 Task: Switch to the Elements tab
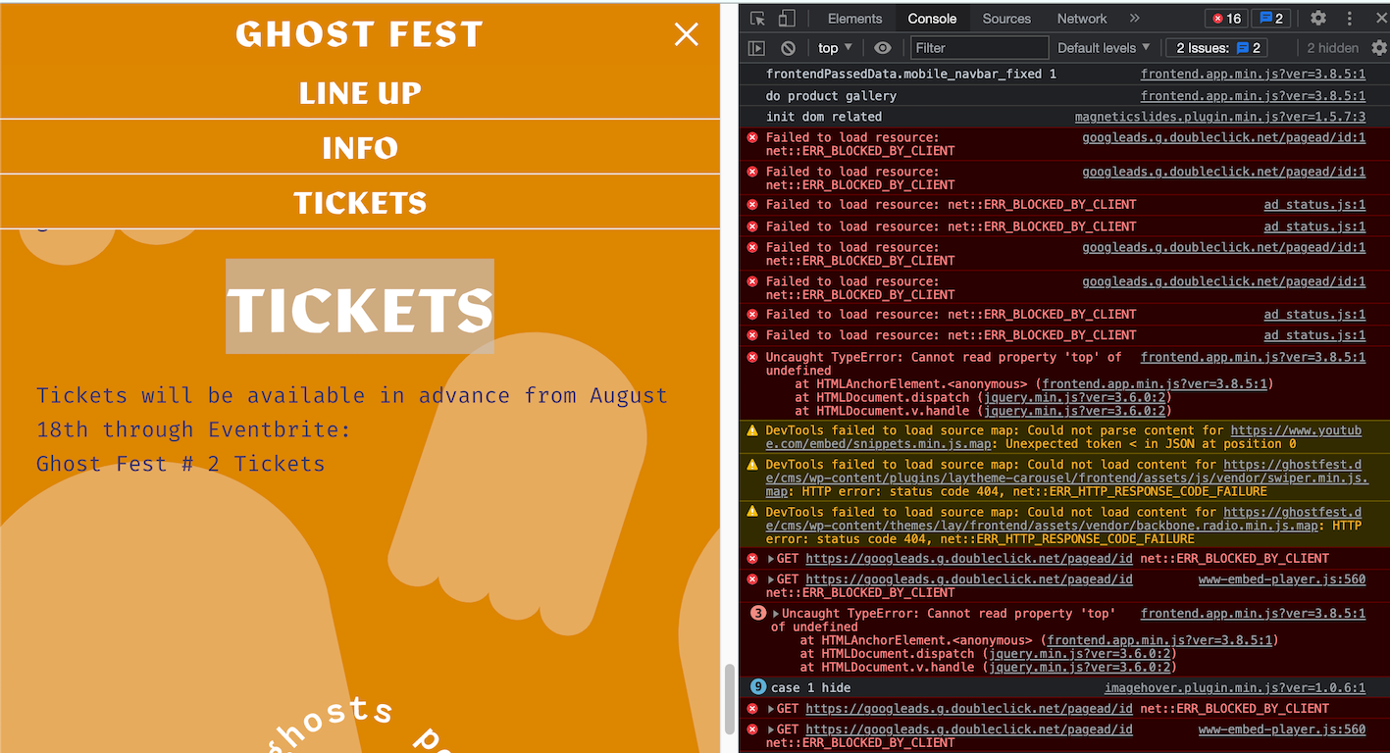(853, 18)
